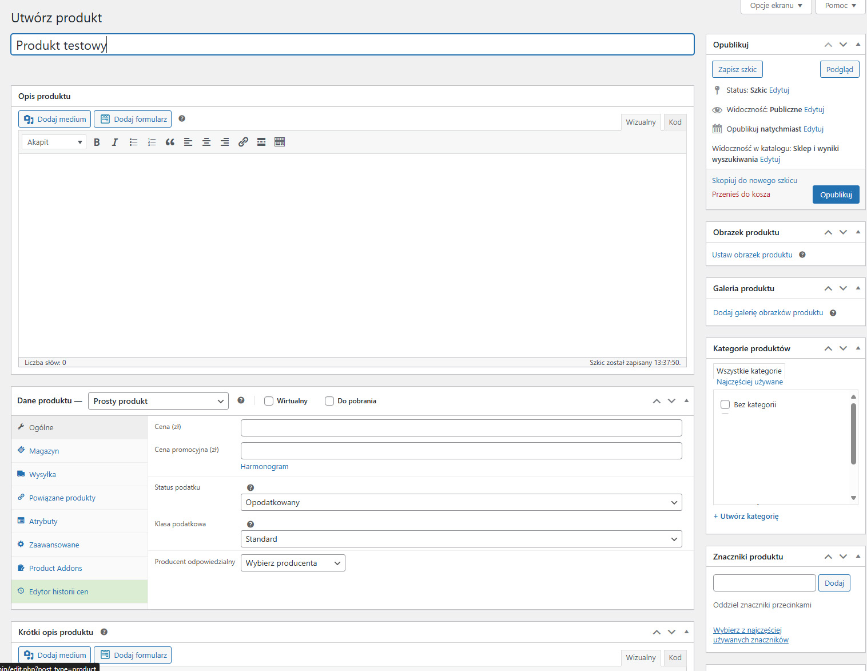Click the Ustaw obrazek produktu link
Viewport: 867px width, 671px height.
coord(752,255)
